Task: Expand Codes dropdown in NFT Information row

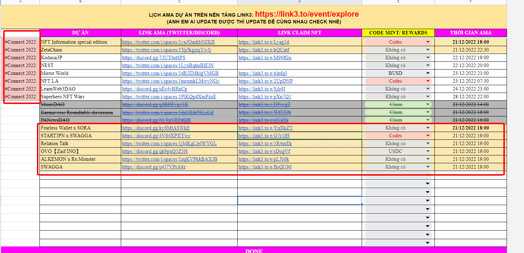Action: 428,42
